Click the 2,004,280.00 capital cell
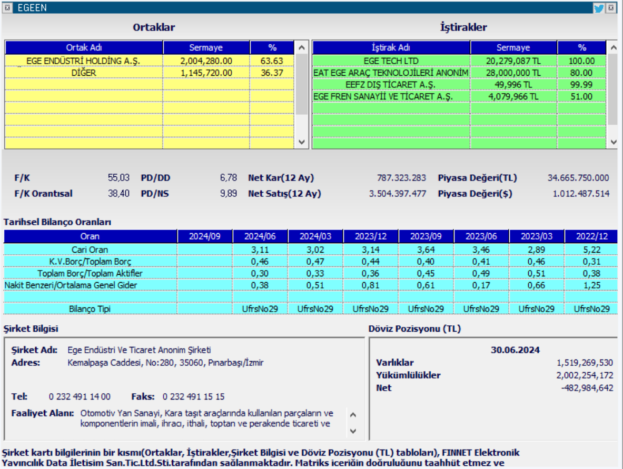 (206, 61)
